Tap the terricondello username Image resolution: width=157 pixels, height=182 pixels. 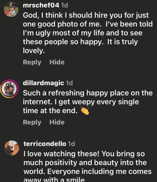[45, 144]
